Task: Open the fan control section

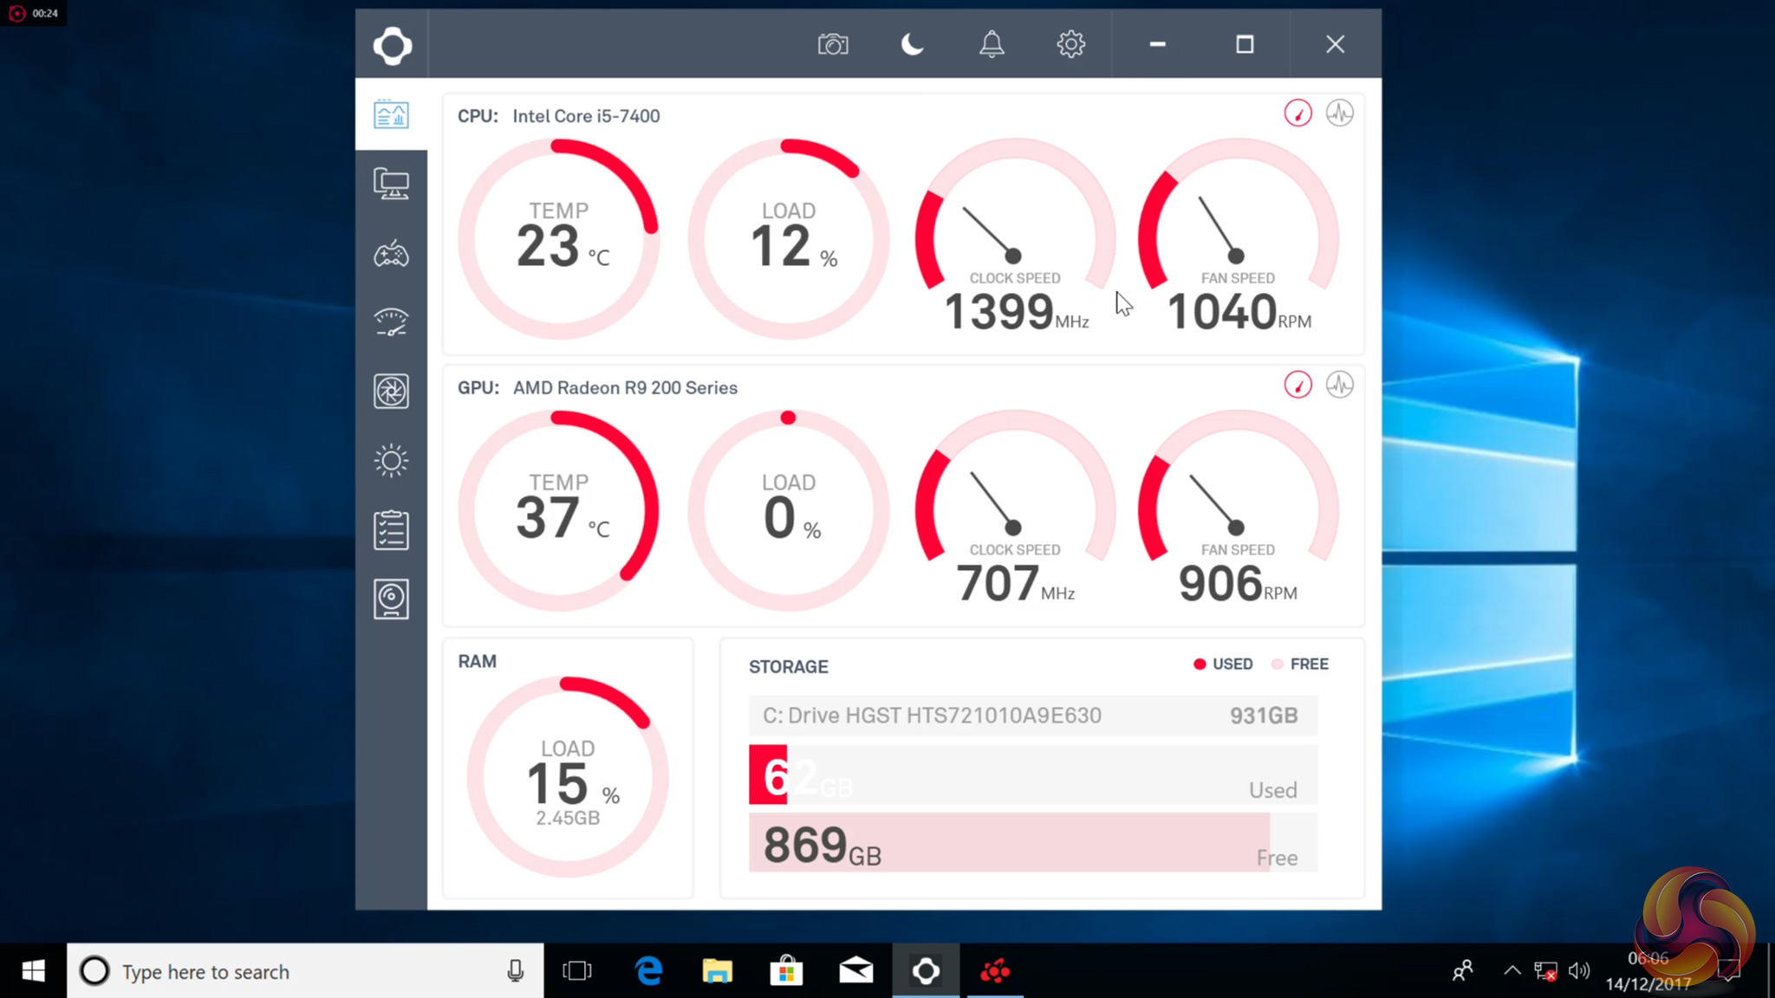Action: [x=391, y=392]
